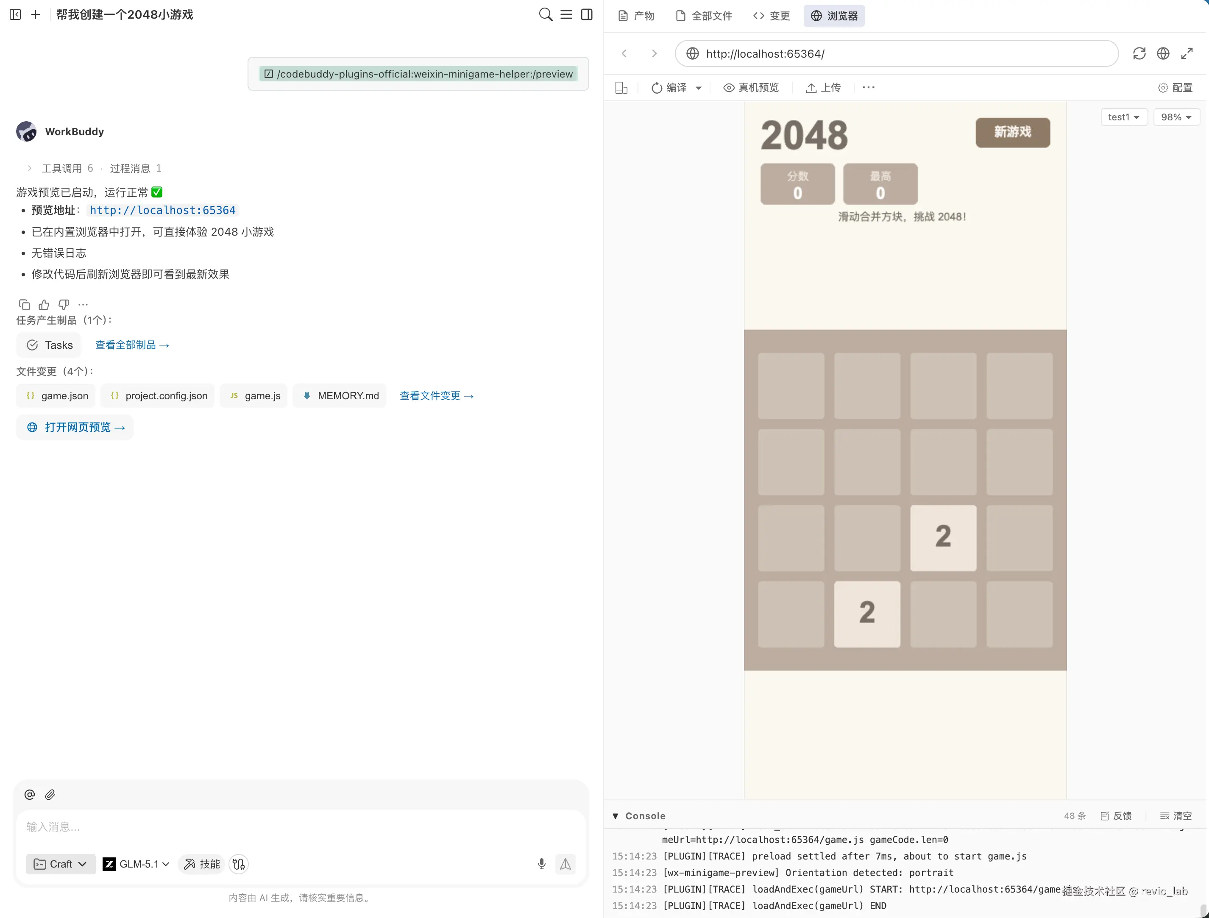
Task: Click the 分数 score box
Action: [x=797, y=184]
